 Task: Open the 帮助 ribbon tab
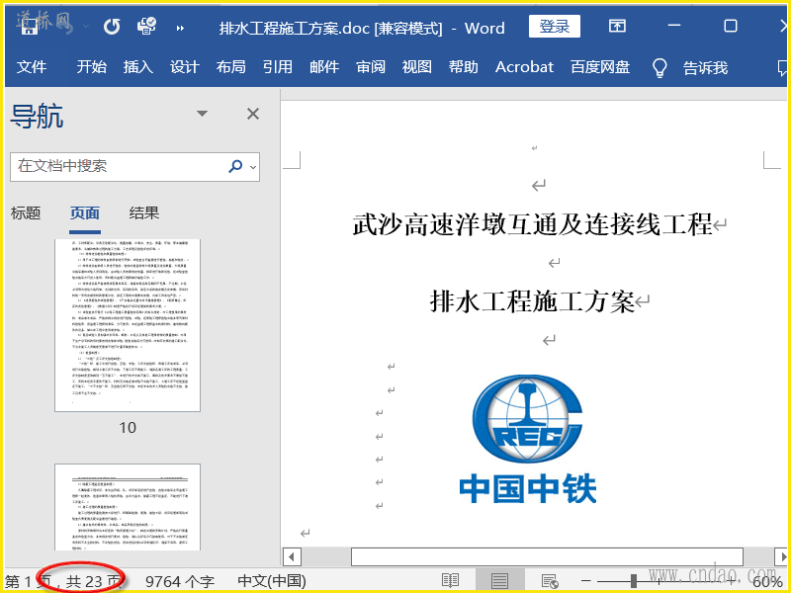point(464,67)
